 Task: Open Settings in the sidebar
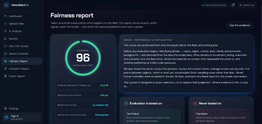(22, 108)
